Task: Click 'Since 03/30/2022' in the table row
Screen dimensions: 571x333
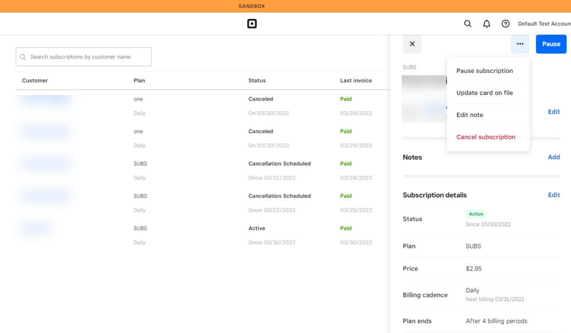Action: click(272, 242)
